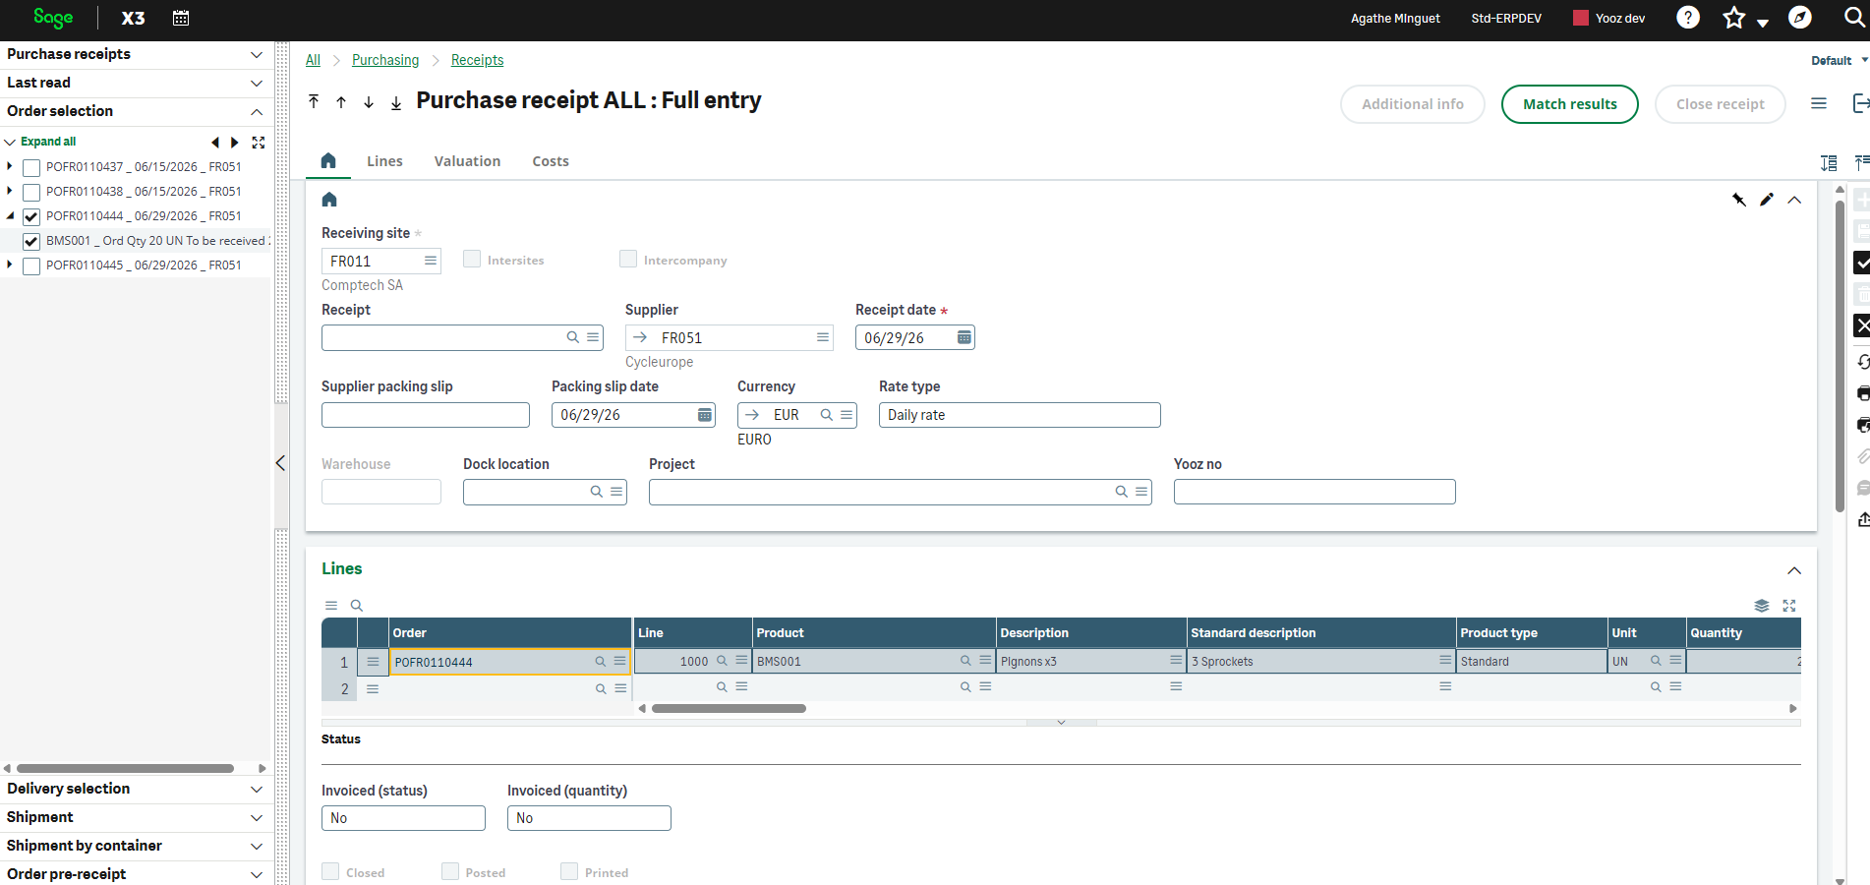
Task: Open the hamburger menu beside Close receipt
Action: click(x=1819, y=103)
